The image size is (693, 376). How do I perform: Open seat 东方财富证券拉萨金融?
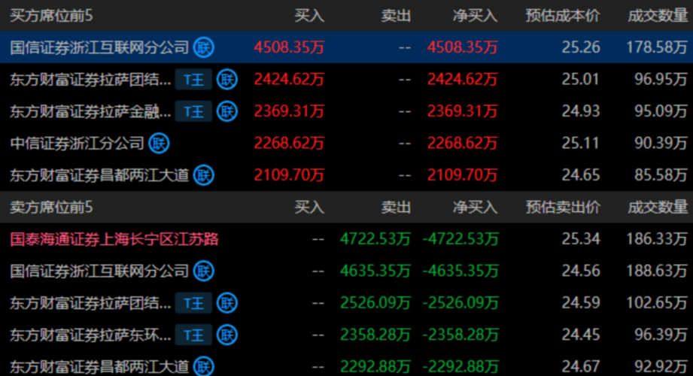90,111
